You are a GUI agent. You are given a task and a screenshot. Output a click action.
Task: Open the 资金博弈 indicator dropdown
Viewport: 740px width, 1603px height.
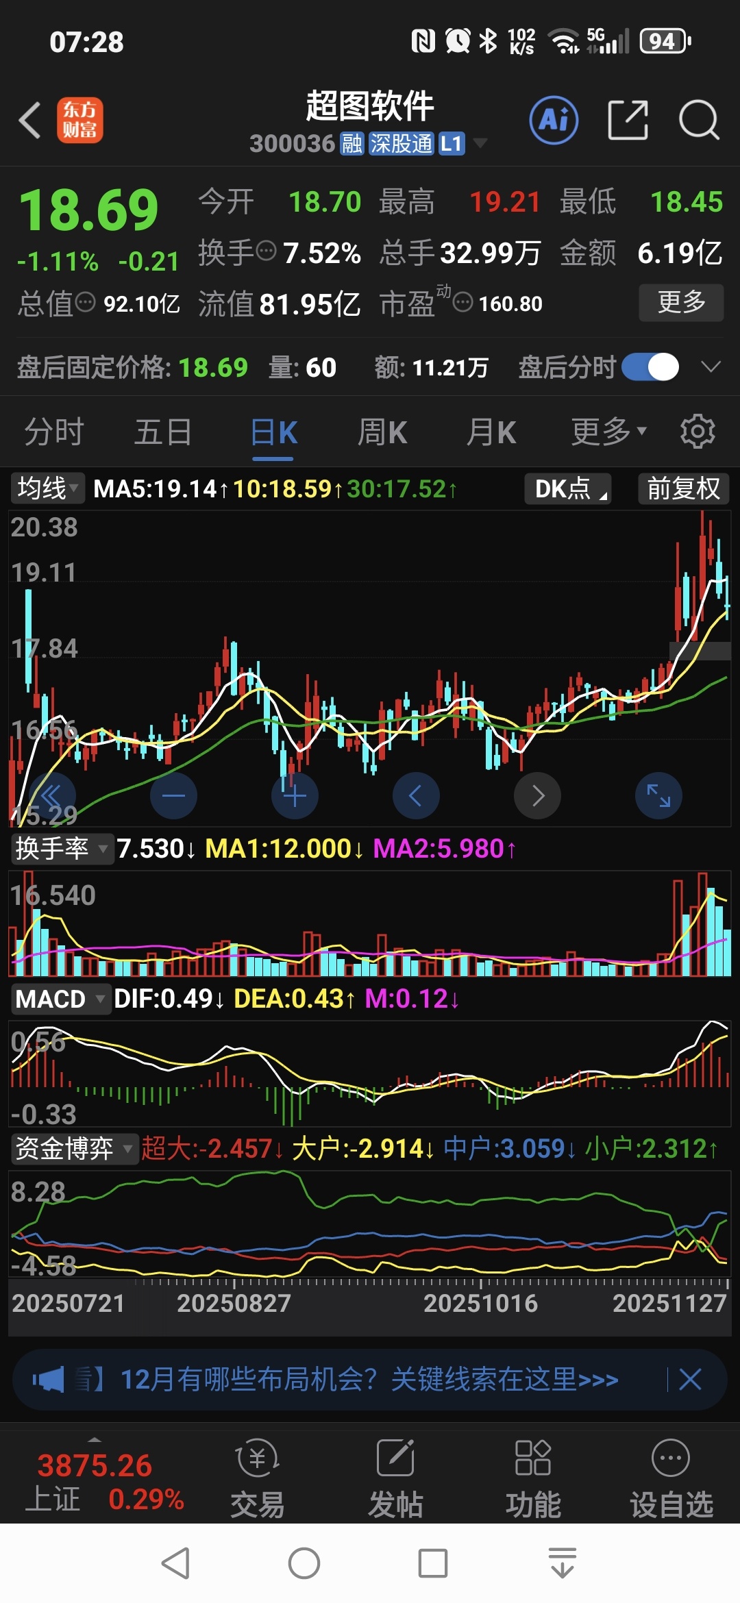pyautogui.click(x=74, y=1148)
